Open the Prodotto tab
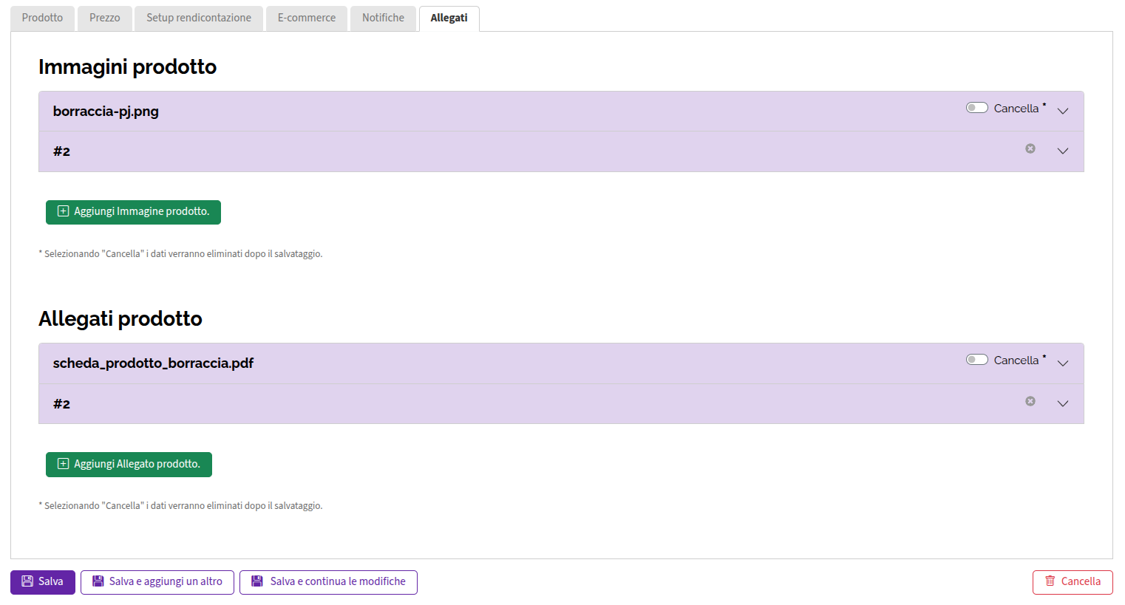 click(x=42, y=18)
